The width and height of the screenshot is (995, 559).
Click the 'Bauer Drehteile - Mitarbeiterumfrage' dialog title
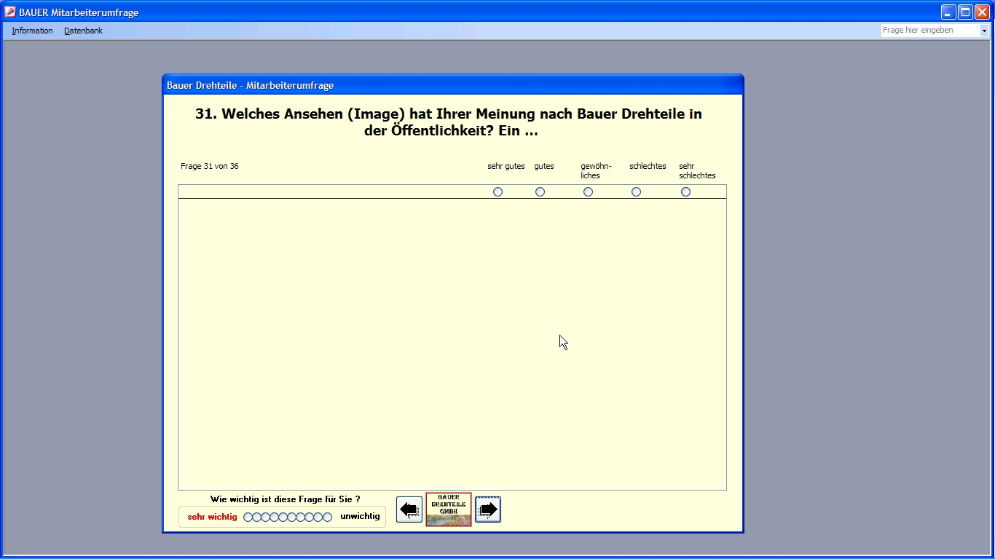tap(251, 85)
